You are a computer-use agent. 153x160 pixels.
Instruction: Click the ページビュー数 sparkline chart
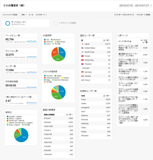(32, 42)
